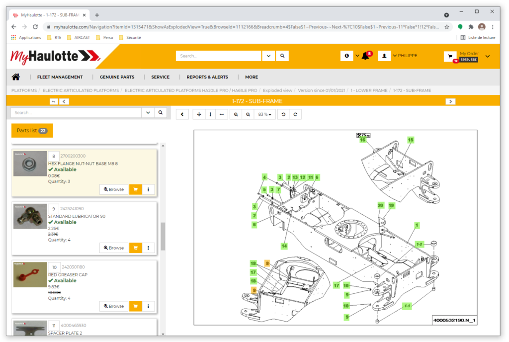The height and width of the screenshot is (342, 509).
Task: Expand the info icon dropdown arrow
Action: pyautogui.click(x=357, y=56)
